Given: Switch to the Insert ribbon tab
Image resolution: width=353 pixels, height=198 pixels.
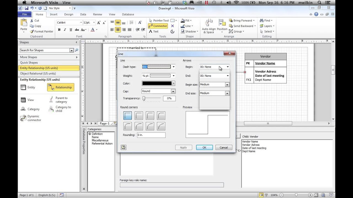Looking at the screenshot, I should tap(54, 14).
